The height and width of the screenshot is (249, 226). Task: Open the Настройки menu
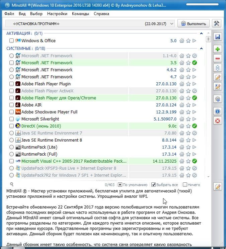coord(57,14)
